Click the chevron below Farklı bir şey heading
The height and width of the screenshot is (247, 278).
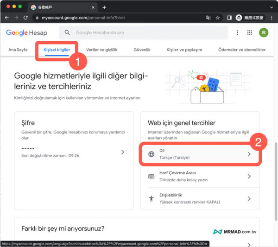(x=249, y=244)
